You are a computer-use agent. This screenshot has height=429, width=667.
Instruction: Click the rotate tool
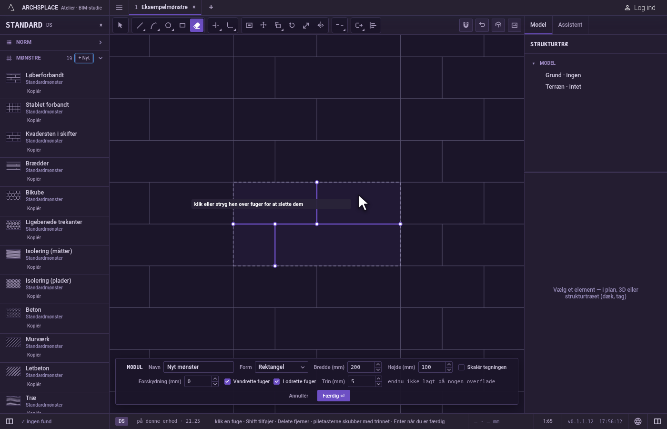click(292, 25)
